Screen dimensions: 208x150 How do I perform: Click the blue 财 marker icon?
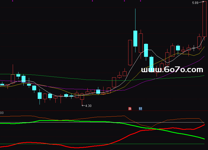(140, 109)
